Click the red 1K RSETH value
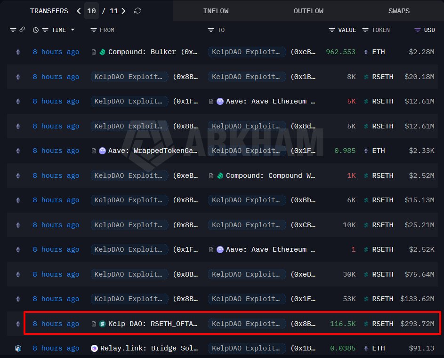Screen dimensions: 444x358 pyautogui.click(x=351, y=176)
